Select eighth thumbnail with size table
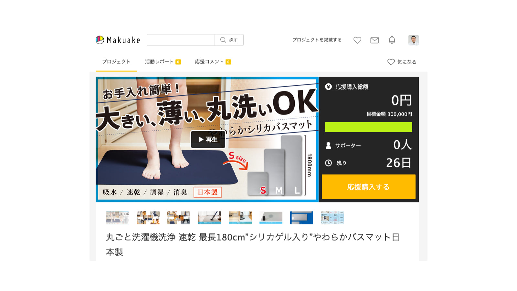Screen dimensions: 517x291 [332, 218]
